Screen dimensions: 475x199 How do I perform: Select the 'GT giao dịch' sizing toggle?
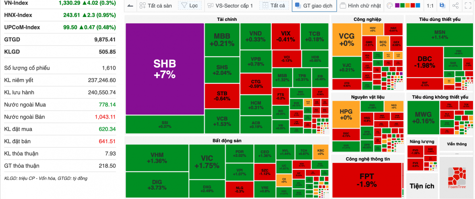pyautogui.click(x=313, y=6)
